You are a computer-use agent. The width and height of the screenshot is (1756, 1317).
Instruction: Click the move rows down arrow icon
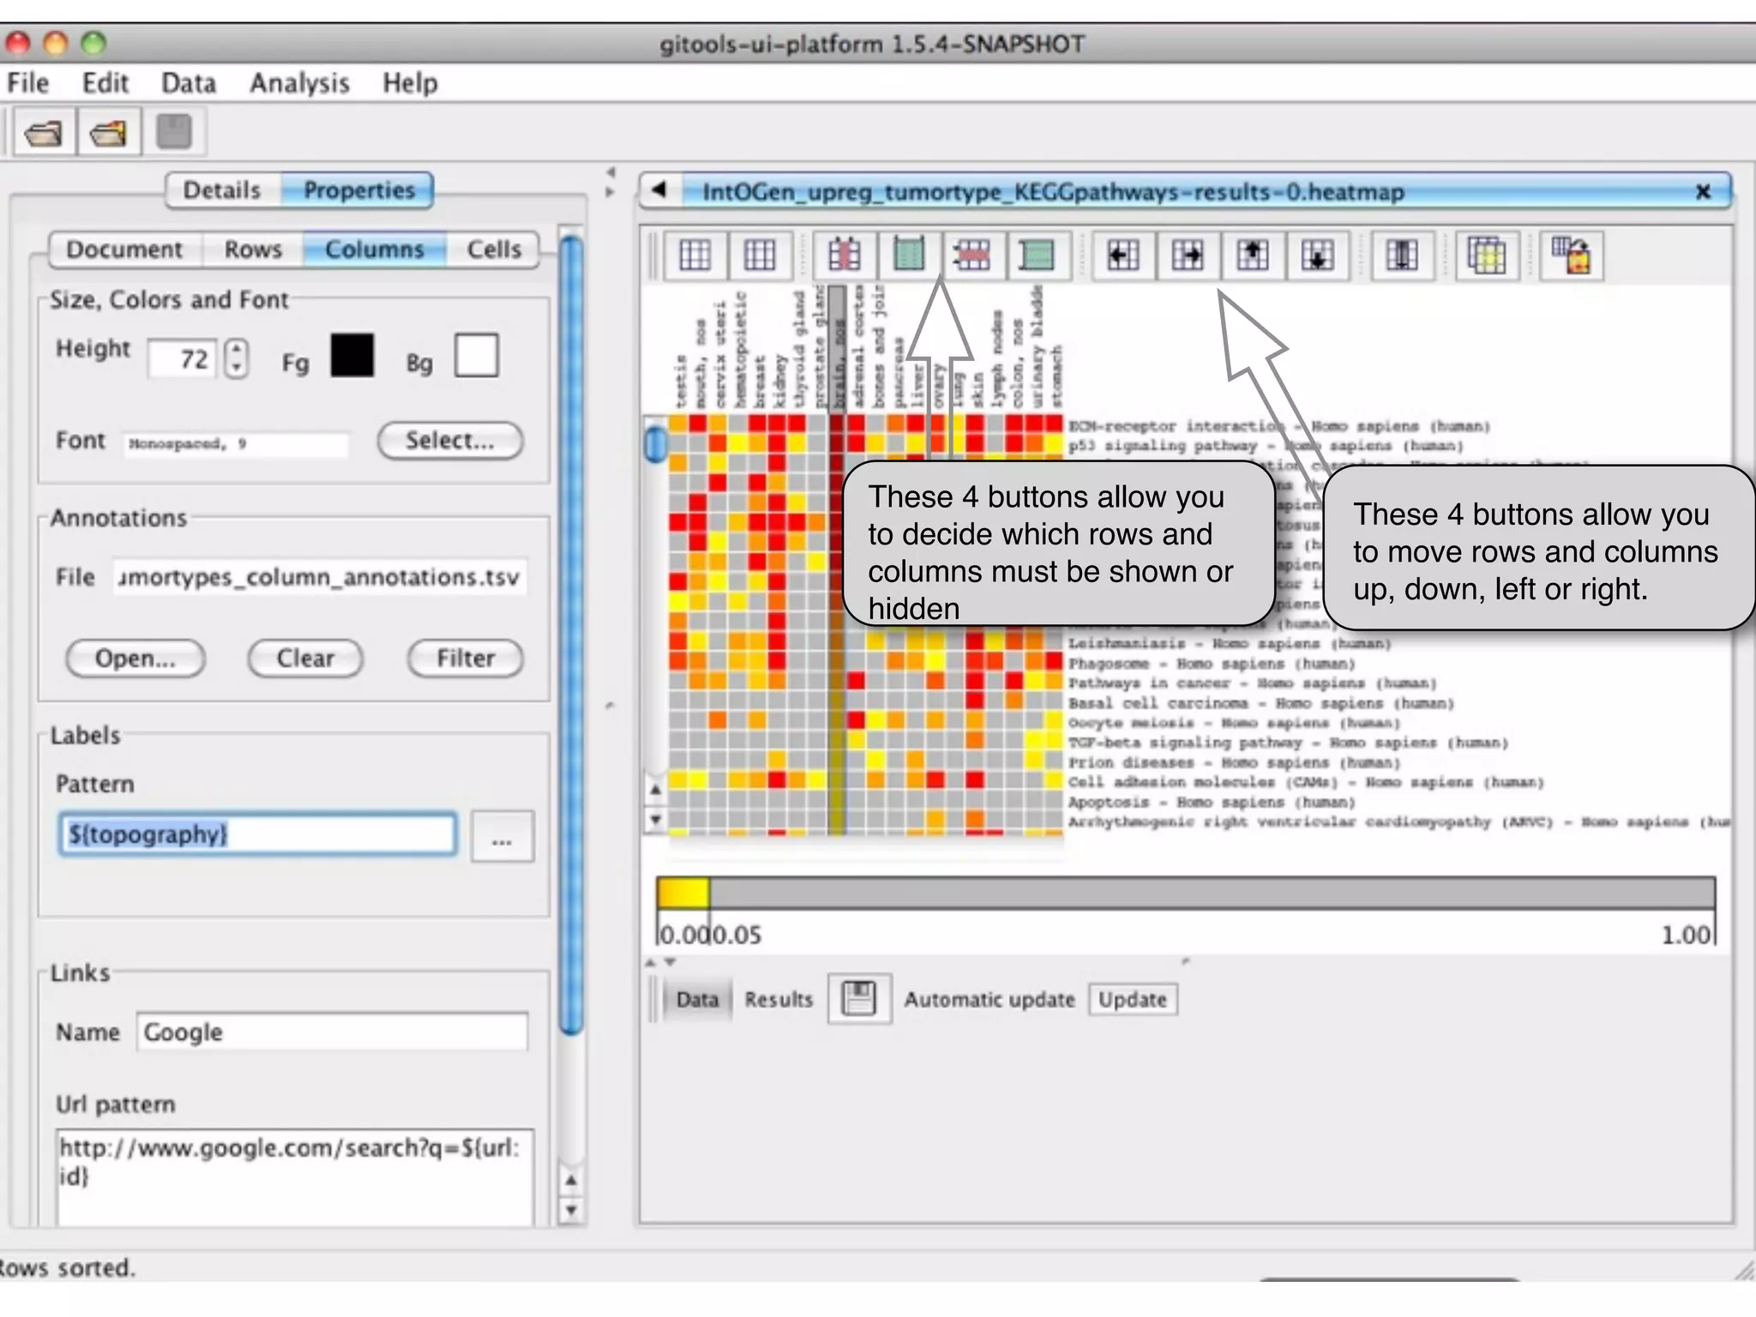click(x=1317, y=255)
